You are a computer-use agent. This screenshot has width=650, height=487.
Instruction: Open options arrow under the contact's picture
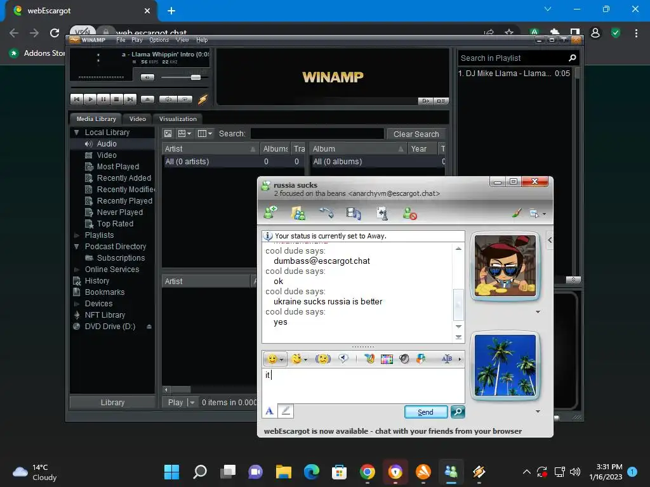click(x=538, y=312)
